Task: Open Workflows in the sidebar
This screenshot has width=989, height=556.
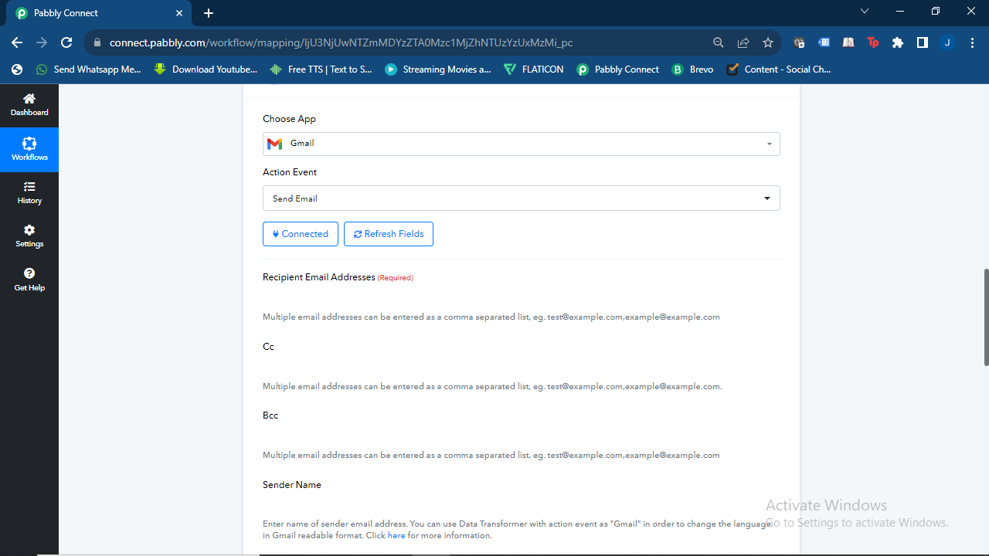Action: (29, 150)
